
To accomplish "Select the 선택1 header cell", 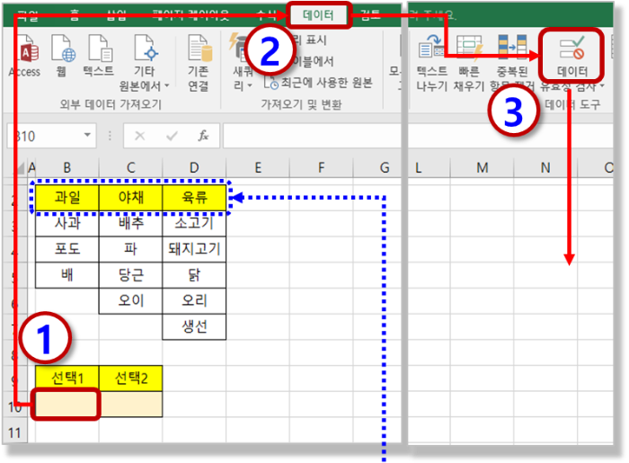I will 67,378.
